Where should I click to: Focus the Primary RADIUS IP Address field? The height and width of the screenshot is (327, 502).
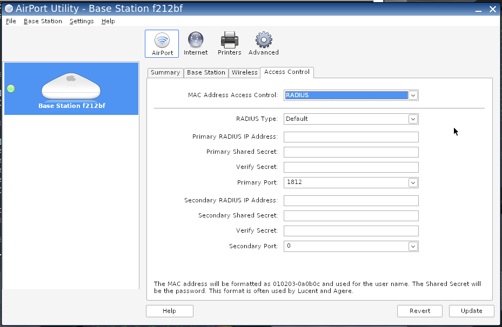coord(351,137)
